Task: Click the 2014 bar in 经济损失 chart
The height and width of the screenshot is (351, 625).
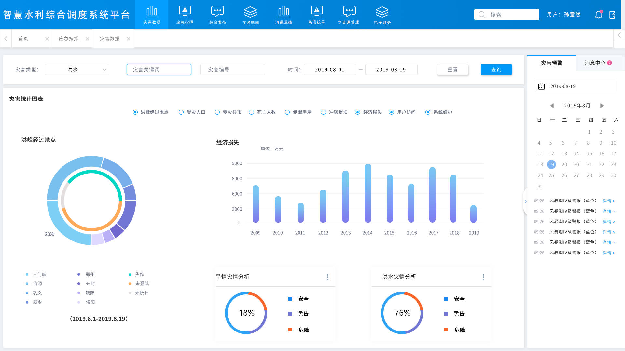Action: pyautogui.click(x=368, y=193)
